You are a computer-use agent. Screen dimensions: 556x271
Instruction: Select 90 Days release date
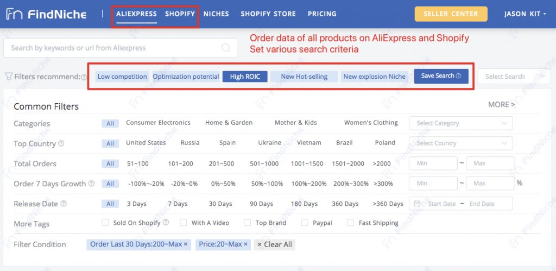coord(261,204)
